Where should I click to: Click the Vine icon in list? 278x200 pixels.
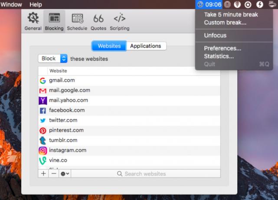[x=43, y=160]
